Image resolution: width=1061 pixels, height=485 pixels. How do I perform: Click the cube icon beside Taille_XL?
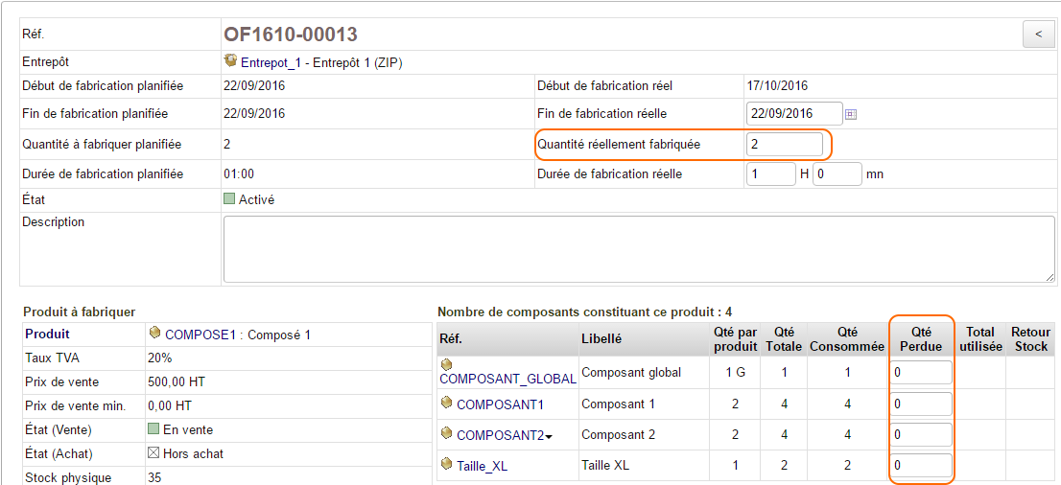point(446,464)
